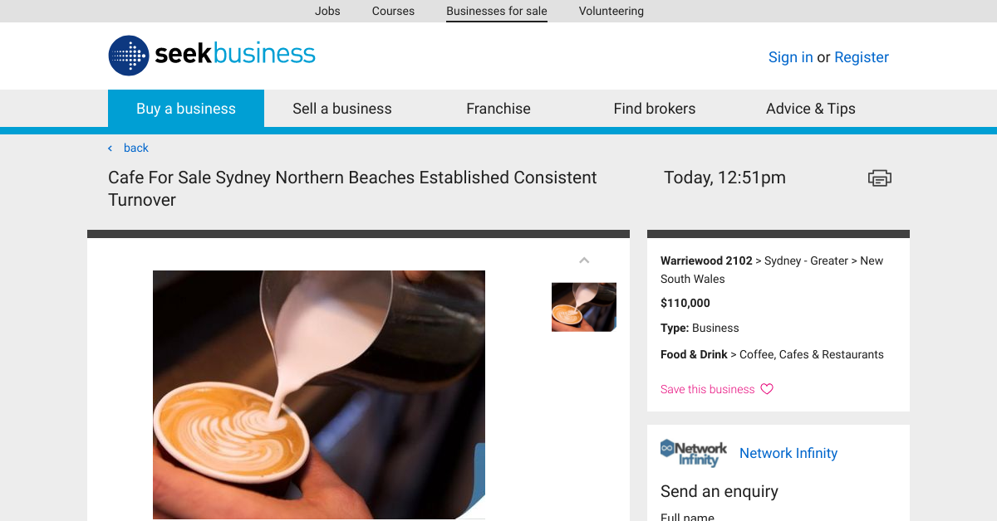
Task: Click the Seek Business logo
Action: point(211,55)
